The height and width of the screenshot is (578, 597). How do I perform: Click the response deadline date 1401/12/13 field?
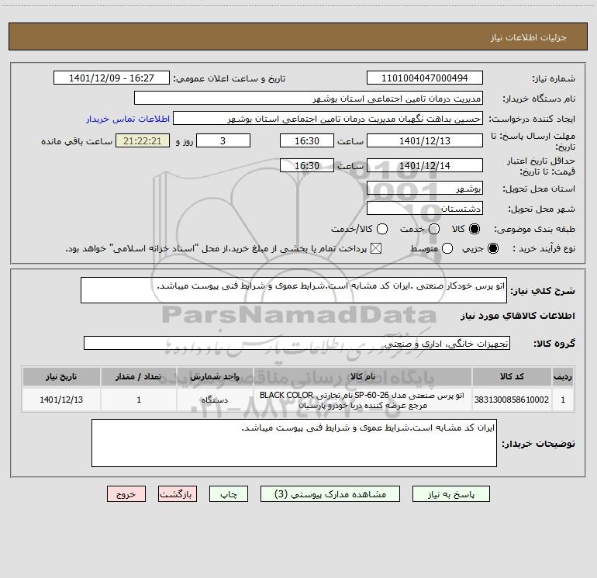[x=425, y=140]
